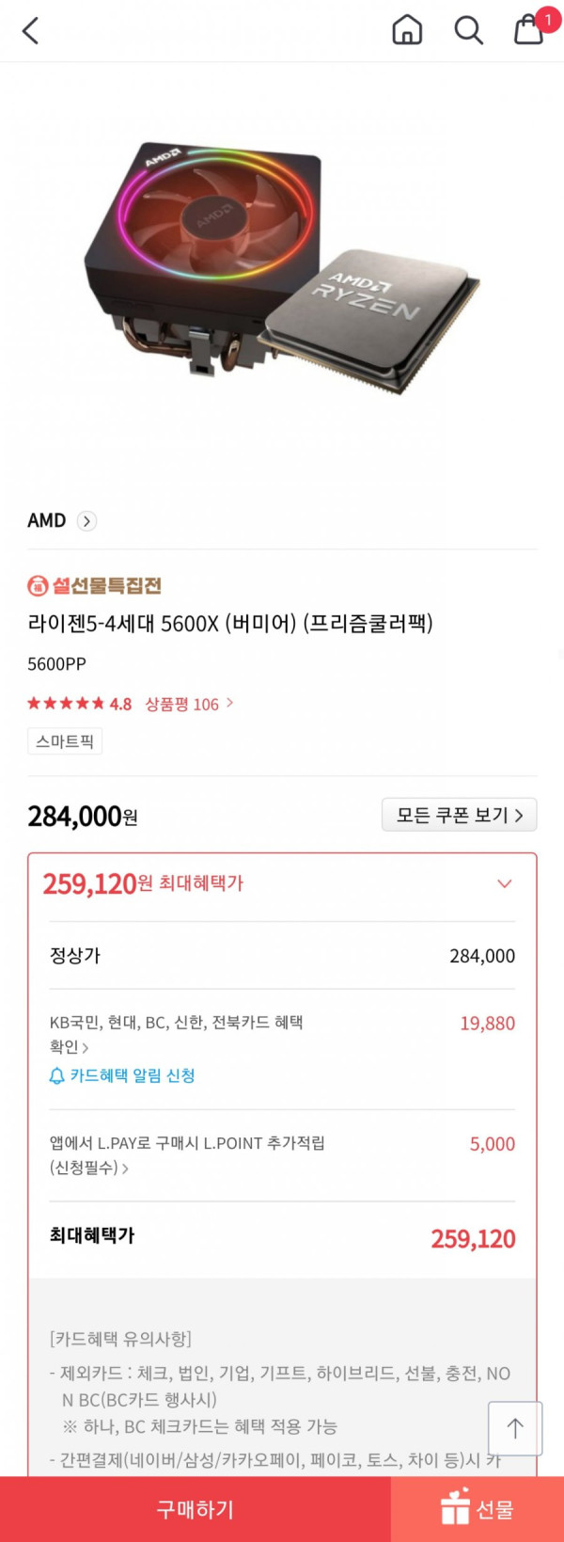Open the AMD brand page chevron
564x1542 pixels.
pyautogui.click(x=86, y=521)
